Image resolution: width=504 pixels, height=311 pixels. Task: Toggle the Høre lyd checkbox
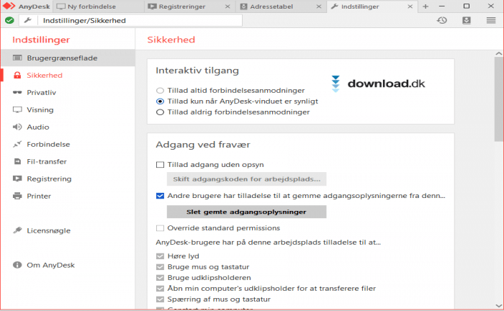[160, 256]
